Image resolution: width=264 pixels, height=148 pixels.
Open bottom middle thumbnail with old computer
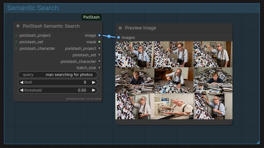[x=174, y=106]
